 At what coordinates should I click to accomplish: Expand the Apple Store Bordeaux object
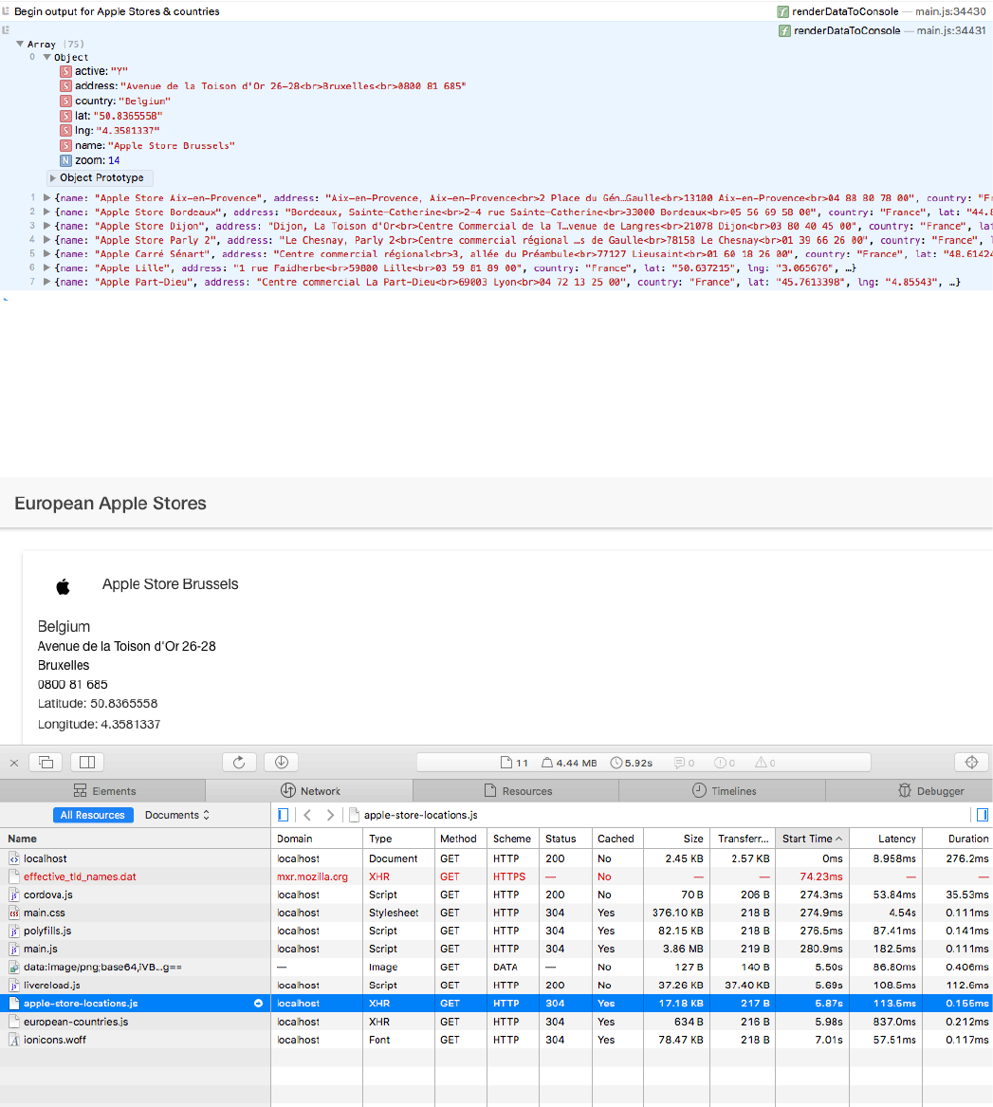pos(46,212)
